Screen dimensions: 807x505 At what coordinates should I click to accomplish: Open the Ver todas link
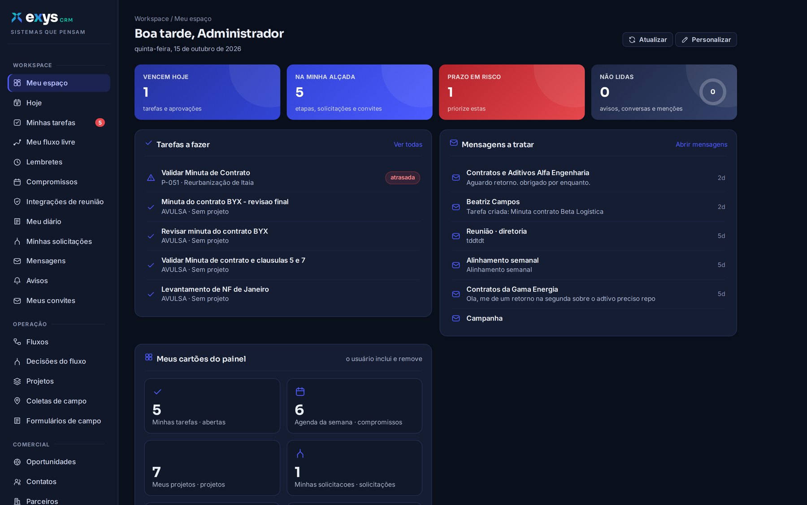pyautogui.click(x=408, y=144)
